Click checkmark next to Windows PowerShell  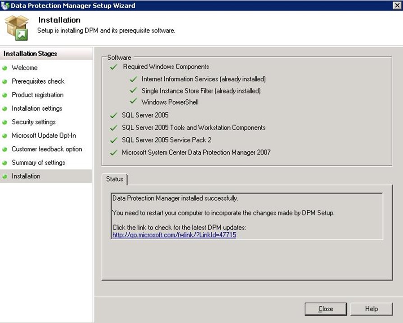(133, 102)
